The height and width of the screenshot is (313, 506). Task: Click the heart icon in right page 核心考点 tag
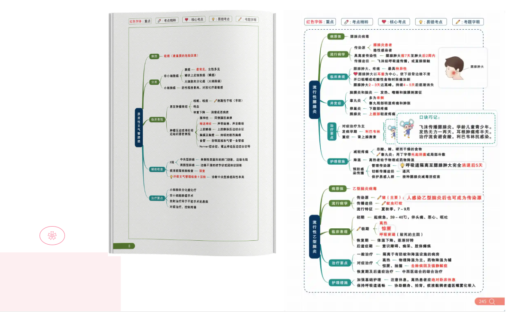pos(383,22)
